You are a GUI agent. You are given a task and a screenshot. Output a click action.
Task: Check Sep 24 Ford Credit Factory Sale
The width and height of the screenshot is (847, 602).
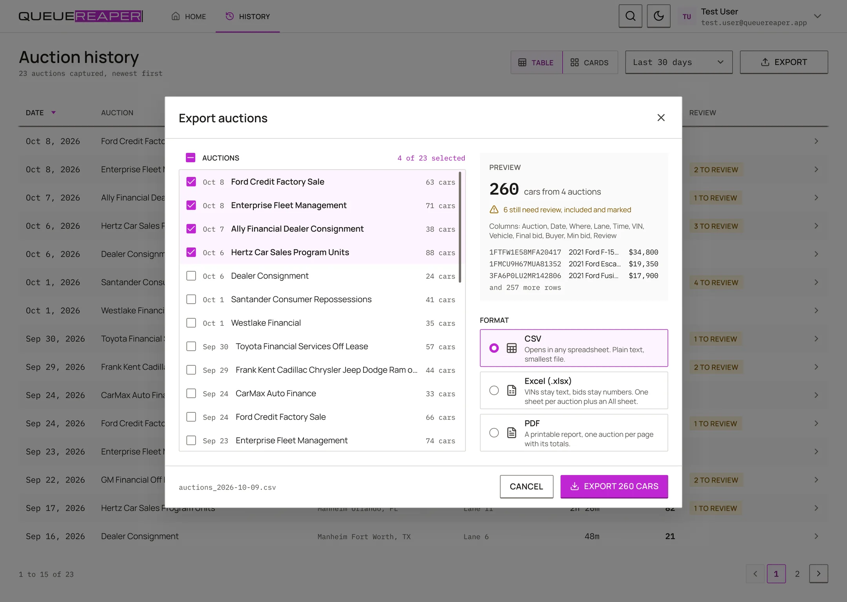(191, 417)
